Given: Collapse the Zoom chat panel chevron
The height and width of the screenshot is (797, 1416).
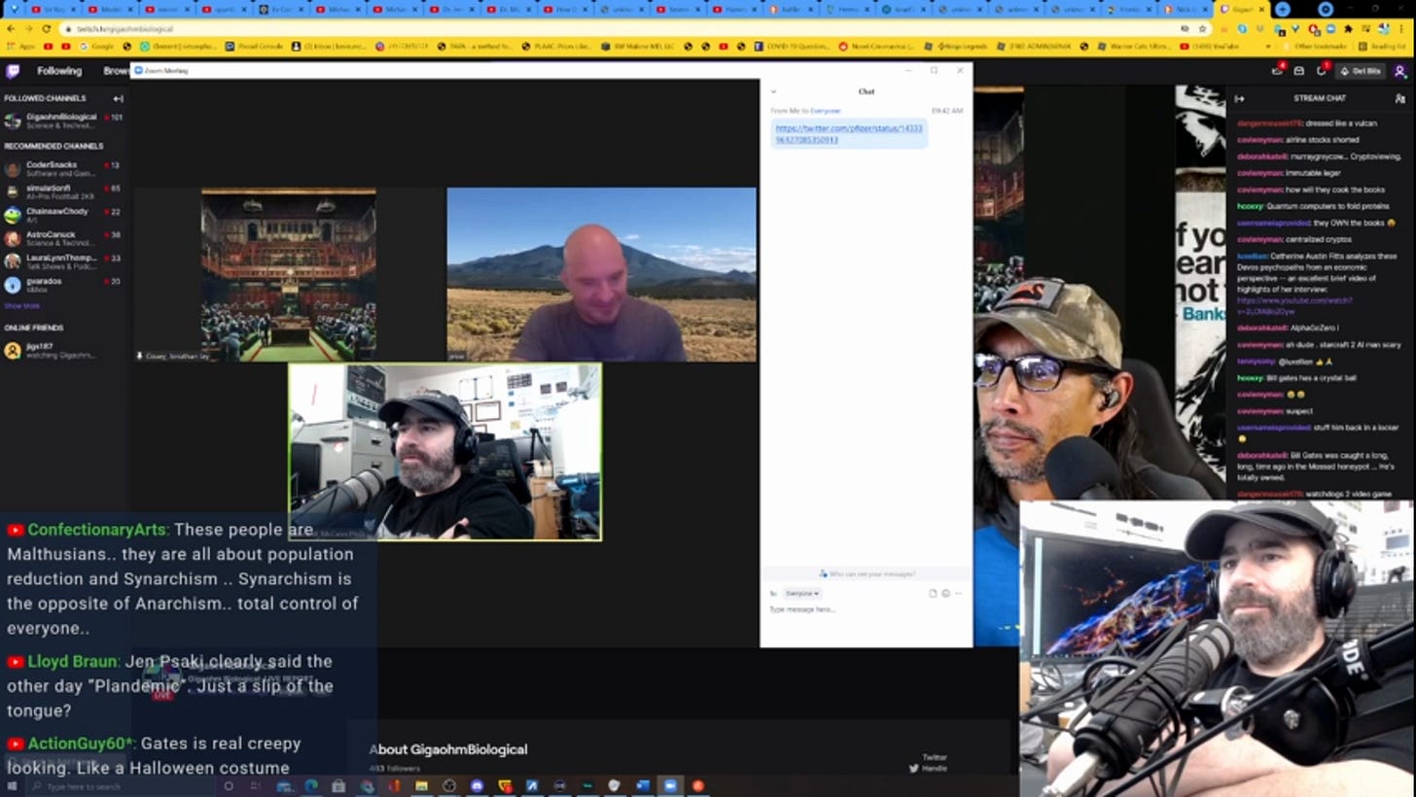Looking at the screenshot, I should (773, 91).
